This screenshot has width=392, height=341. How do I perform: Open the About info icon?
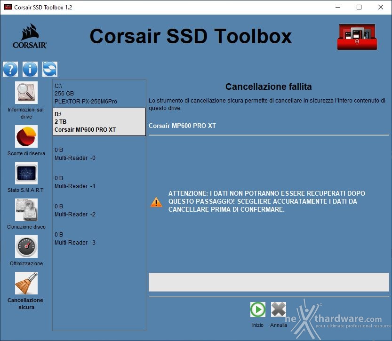click(x=30, y=69)
